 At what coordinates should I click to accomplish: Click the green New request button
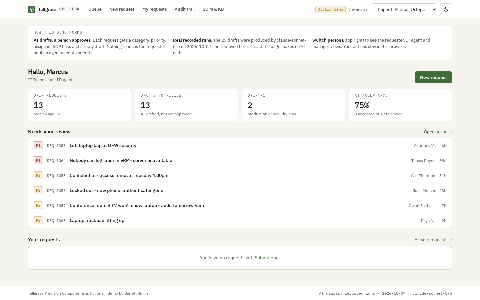point(433,77)
